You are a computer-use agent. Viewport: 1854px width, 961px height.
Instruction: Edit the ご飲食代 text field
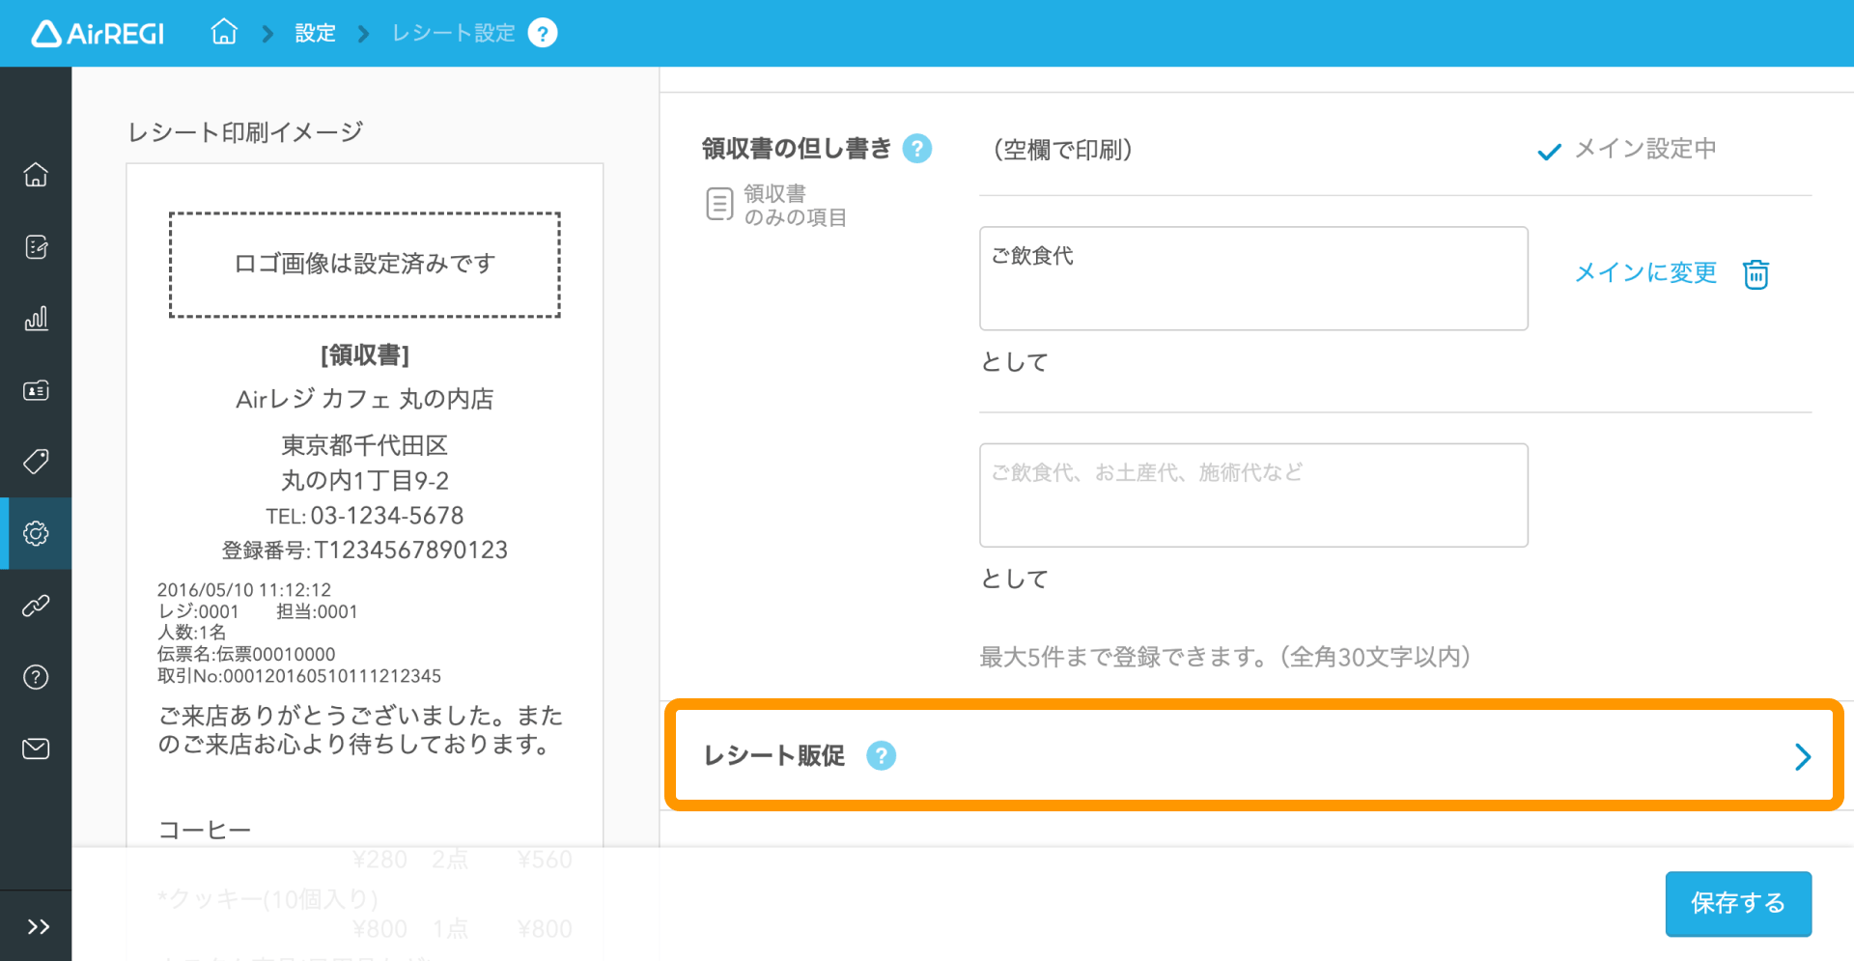pyautogui.click(x=1253, y=279)
